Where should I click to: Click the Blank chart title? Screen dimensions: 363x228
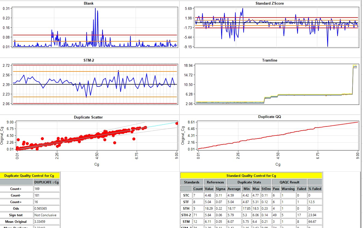click(88, 3)
